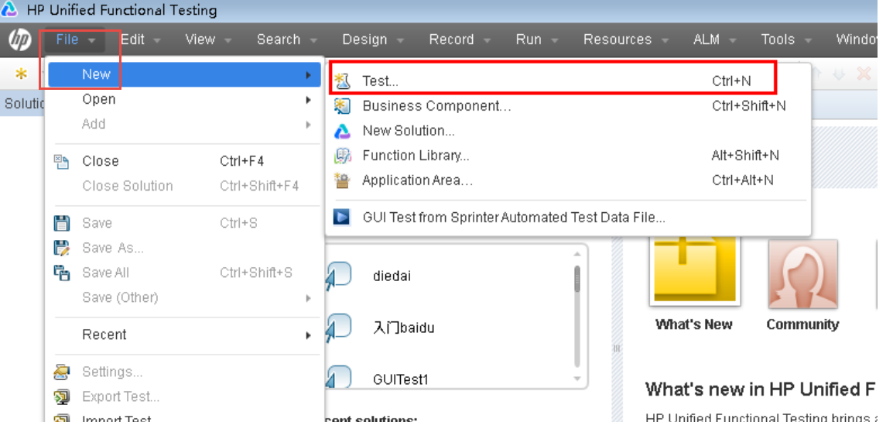Click the Save All icon
The width and height of the screenshot is (893, 422).
61,273
